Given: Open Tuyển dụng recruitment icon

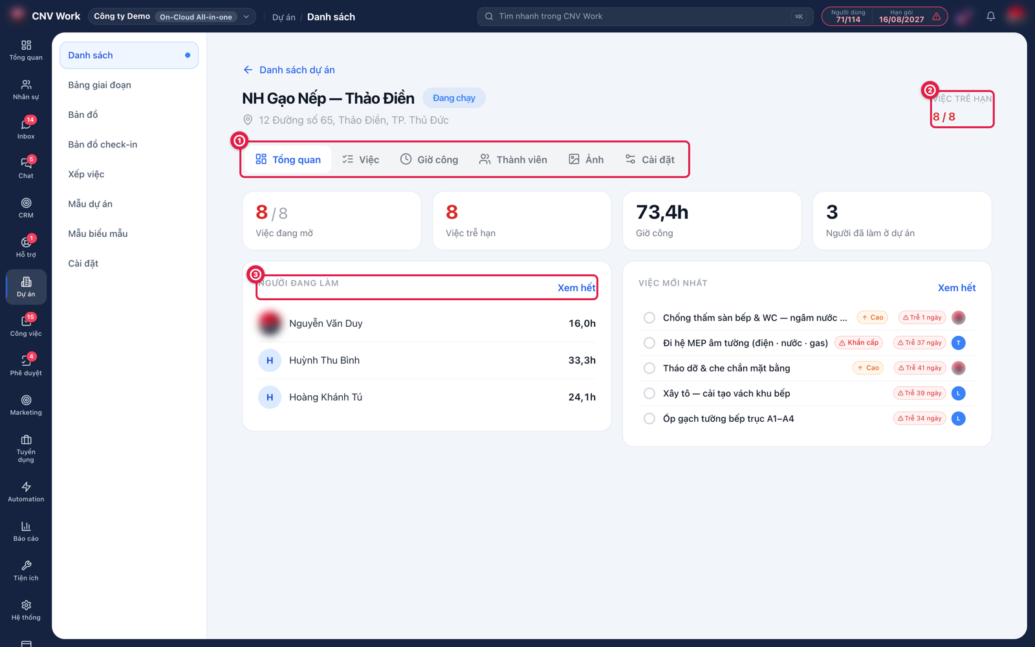Looking at the screenshot, I should [26, 449].
